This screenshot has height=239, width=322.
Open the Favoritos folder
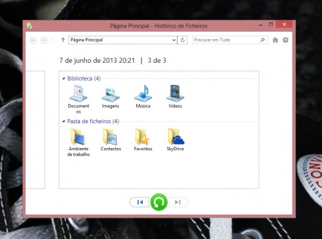(x=143, y=139)
